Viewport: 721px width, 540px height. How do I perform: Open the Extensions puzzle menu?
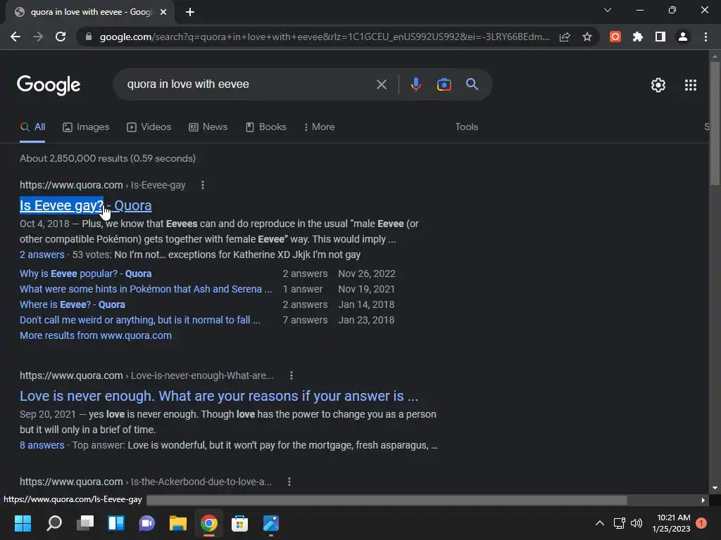click(637, 37)
